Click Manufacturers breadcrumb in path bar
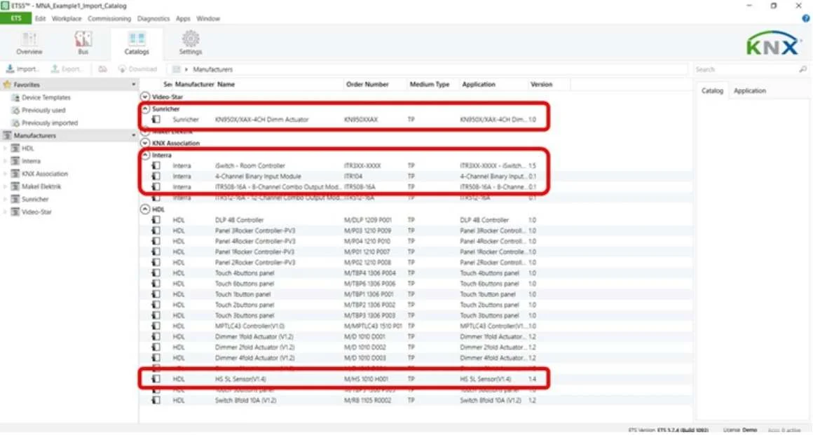Image resolution: width=813 pixels, height=435 pixels. 212,69
